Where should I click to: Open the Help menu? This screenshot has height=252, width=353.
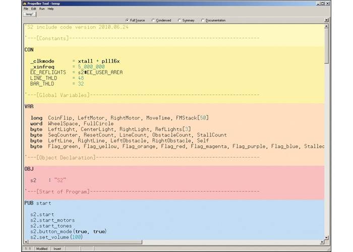point(50,9)
